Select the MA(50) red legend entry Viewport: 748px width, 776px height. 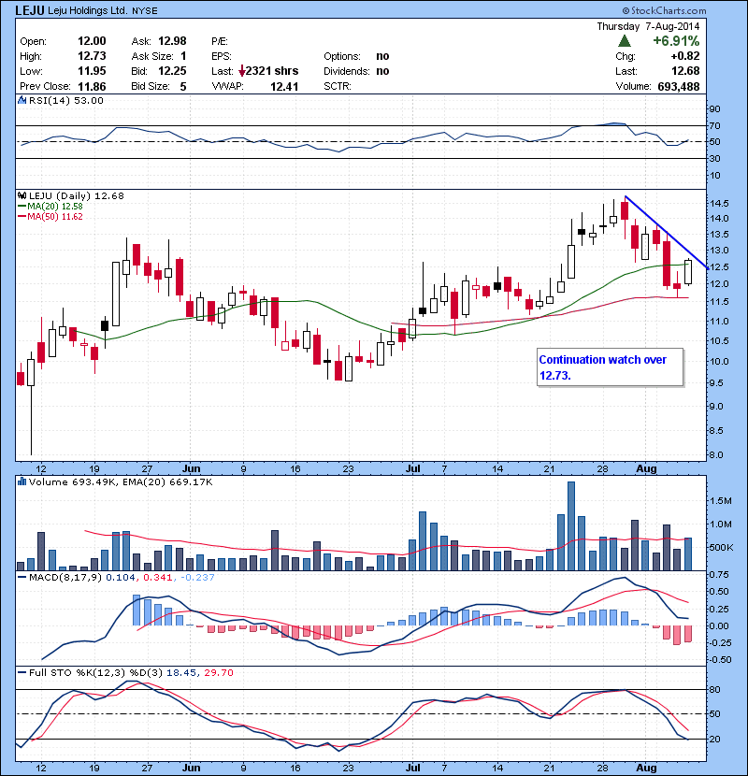click(50, 217)
